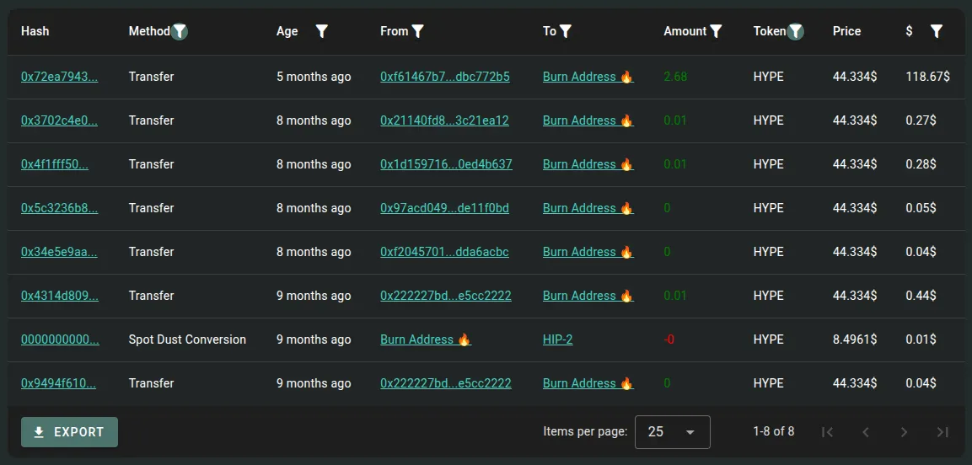The width and height of the screenshot is (972, 465).
Task: Click the 2.68 amount value
Action: 675,77
